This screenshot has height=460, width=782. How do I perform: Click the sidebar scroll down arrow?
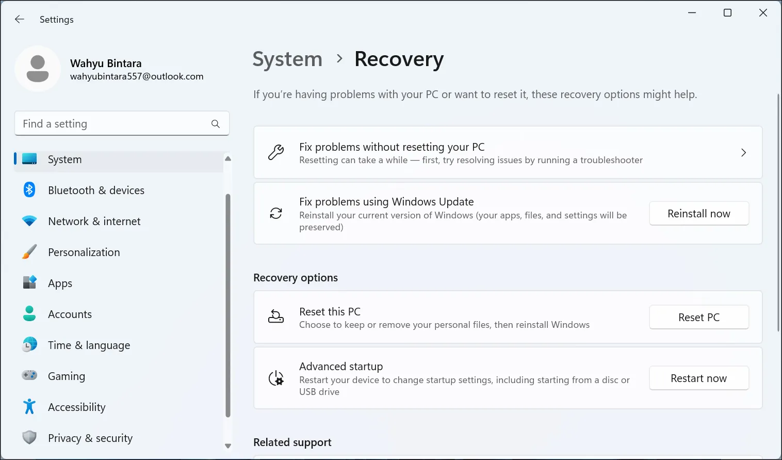coord(228,446)
